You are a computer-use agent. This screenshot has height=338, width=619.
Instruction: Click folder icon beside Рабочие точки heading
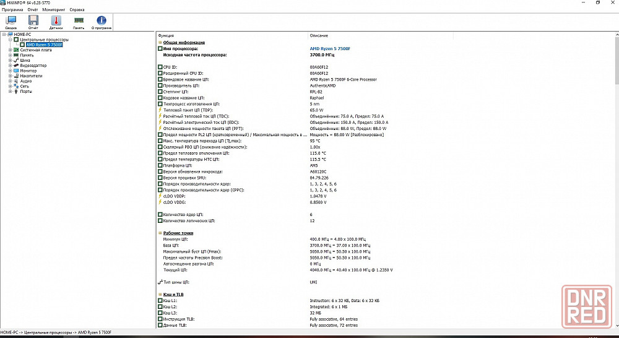[160, 233]
